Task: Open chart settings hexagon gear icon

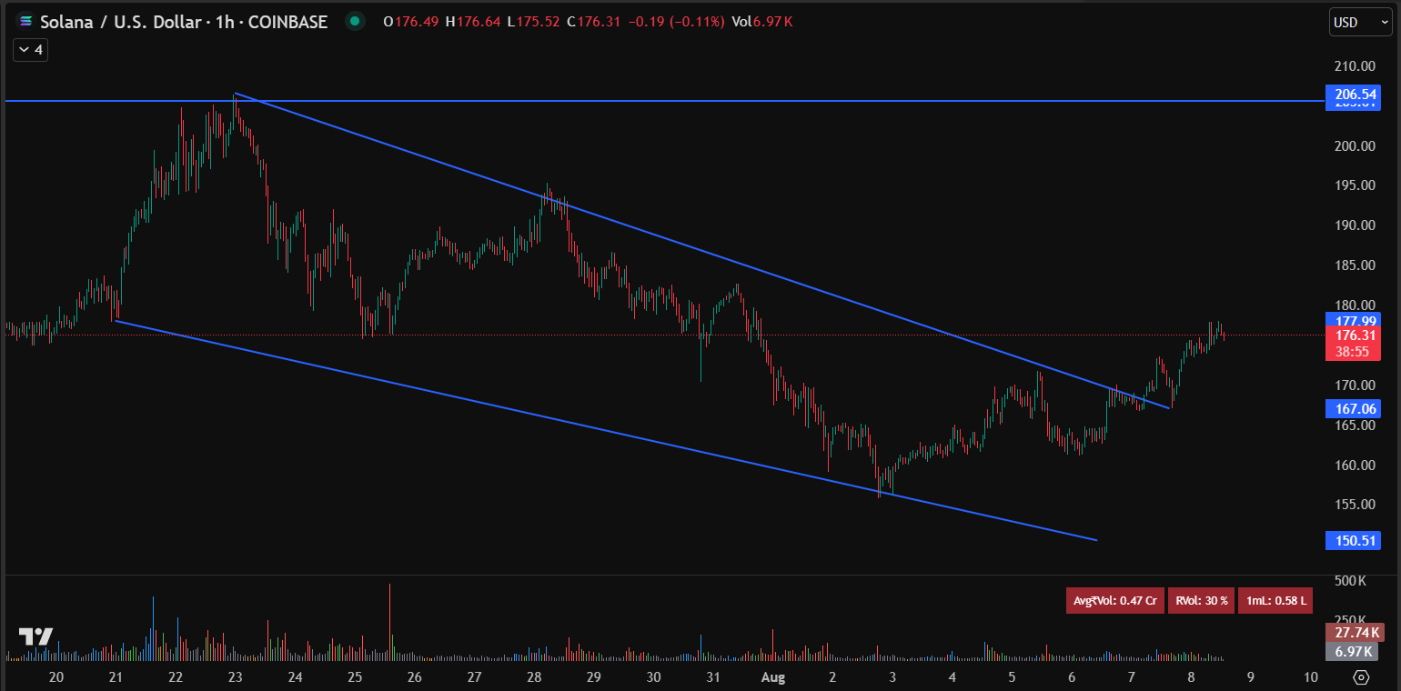Action: pos(1361,676)
